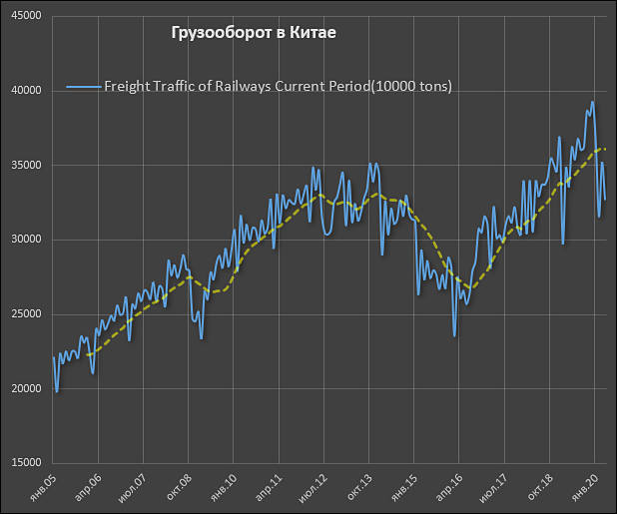Click the chart title "Грузооборот в Китае"
617x514 pixels.
[x=254, y=34]
